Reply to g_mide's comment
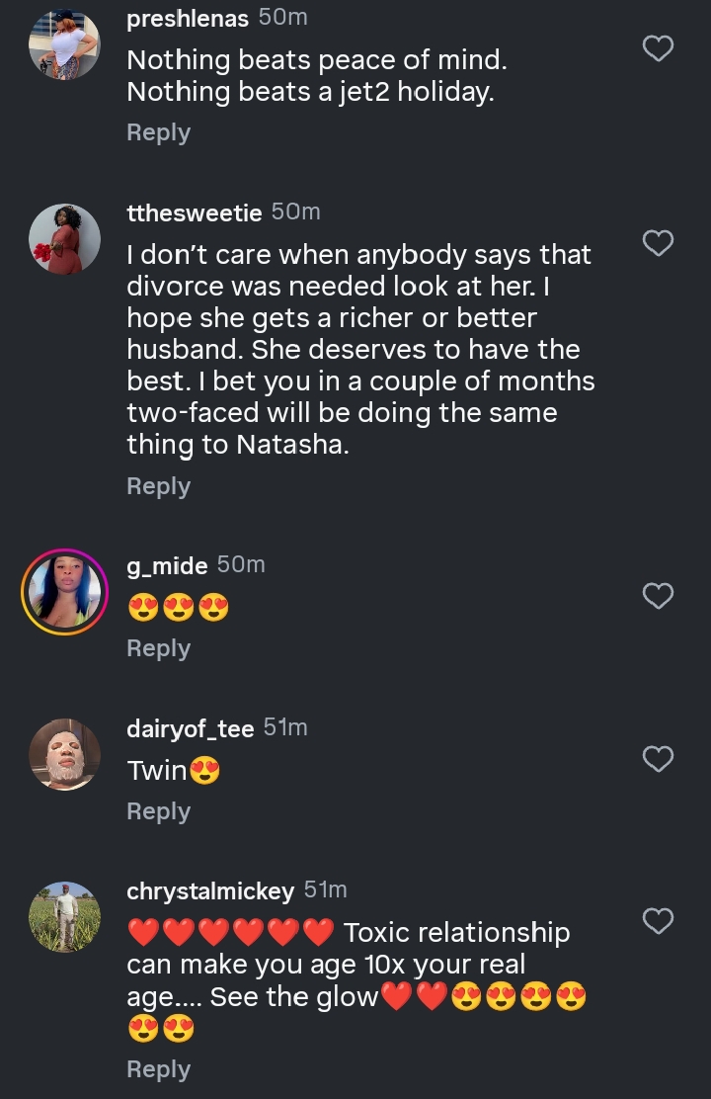The width and height of the screenshot is (711, 1099). pos(158,648)
